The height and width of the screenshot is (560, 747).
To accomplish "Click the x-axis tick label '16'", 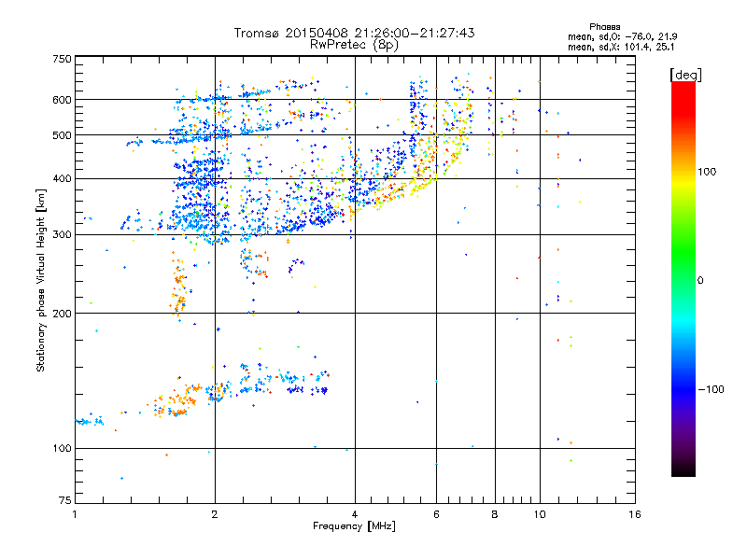I will point(635,514).
